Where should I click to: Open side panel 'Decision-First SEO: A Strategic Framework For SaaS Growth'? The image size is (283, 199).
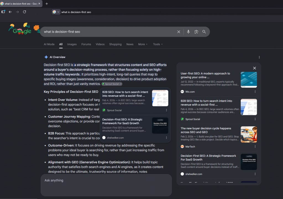tap(208, 158)
